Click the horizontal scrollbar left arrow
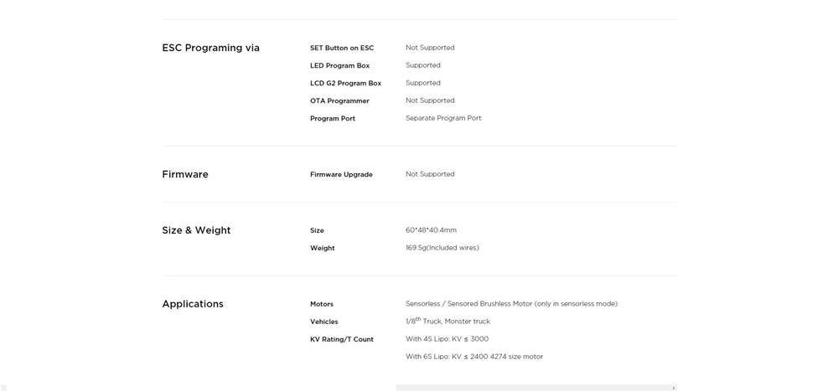Image resolution: width=838 pixels, height=391 pixels. (x=399, y=388)
